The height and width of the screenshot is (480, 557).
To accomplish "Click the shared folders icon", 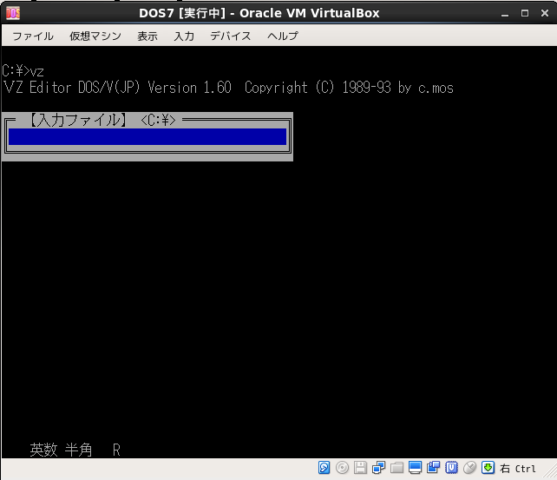I will point(396,468).
